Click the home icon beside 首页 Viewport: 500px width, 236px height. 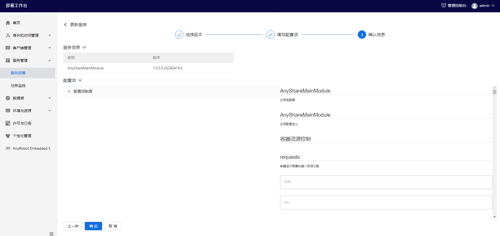click(x=8, y=23)
